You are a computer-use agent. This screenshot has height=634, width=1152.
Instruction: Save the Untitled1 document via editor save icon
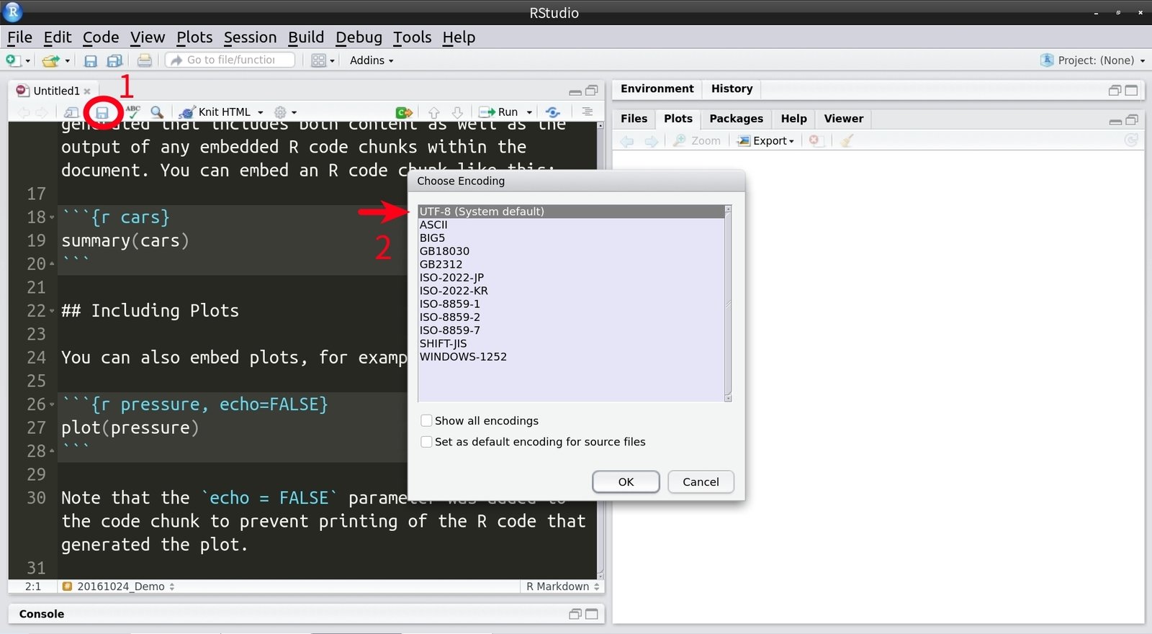102,112
